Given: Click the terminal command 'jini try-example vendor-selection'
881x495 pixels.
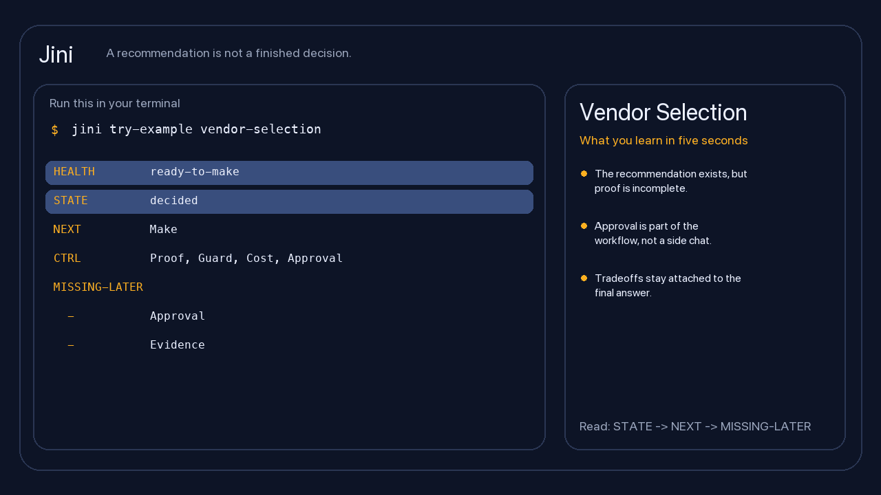Looking at the screenshot, I should (x=196, y=129).
